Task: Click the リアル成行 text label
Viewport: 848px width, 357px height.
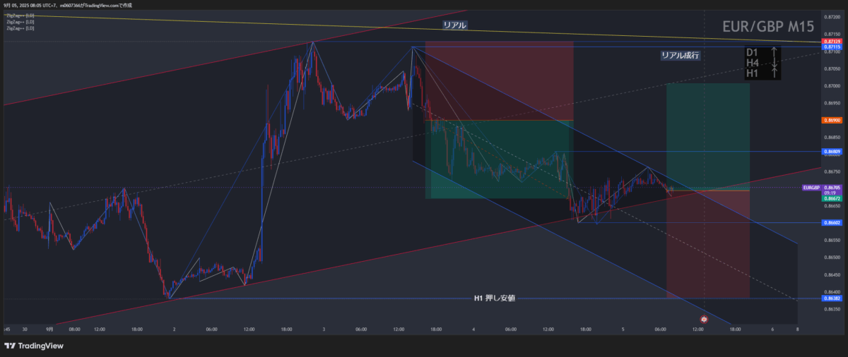Action: 681,55
